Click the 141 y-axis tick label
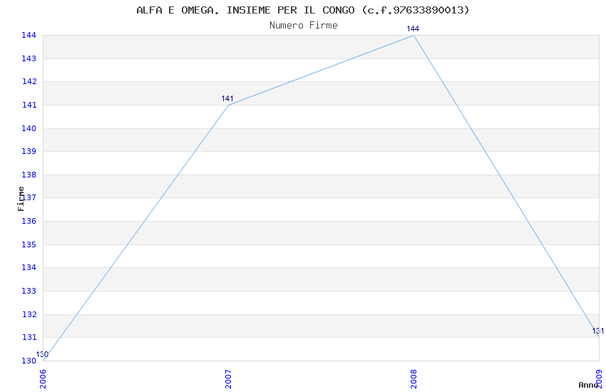The image size is (606, 392). point(29,105)
